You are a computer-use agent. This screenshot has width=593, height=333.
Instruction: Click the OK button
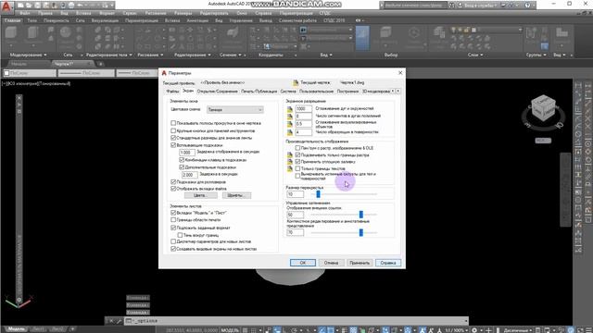(303, 263)
